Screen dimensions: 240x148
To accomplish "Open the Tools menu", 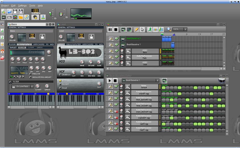I will 32,5.
